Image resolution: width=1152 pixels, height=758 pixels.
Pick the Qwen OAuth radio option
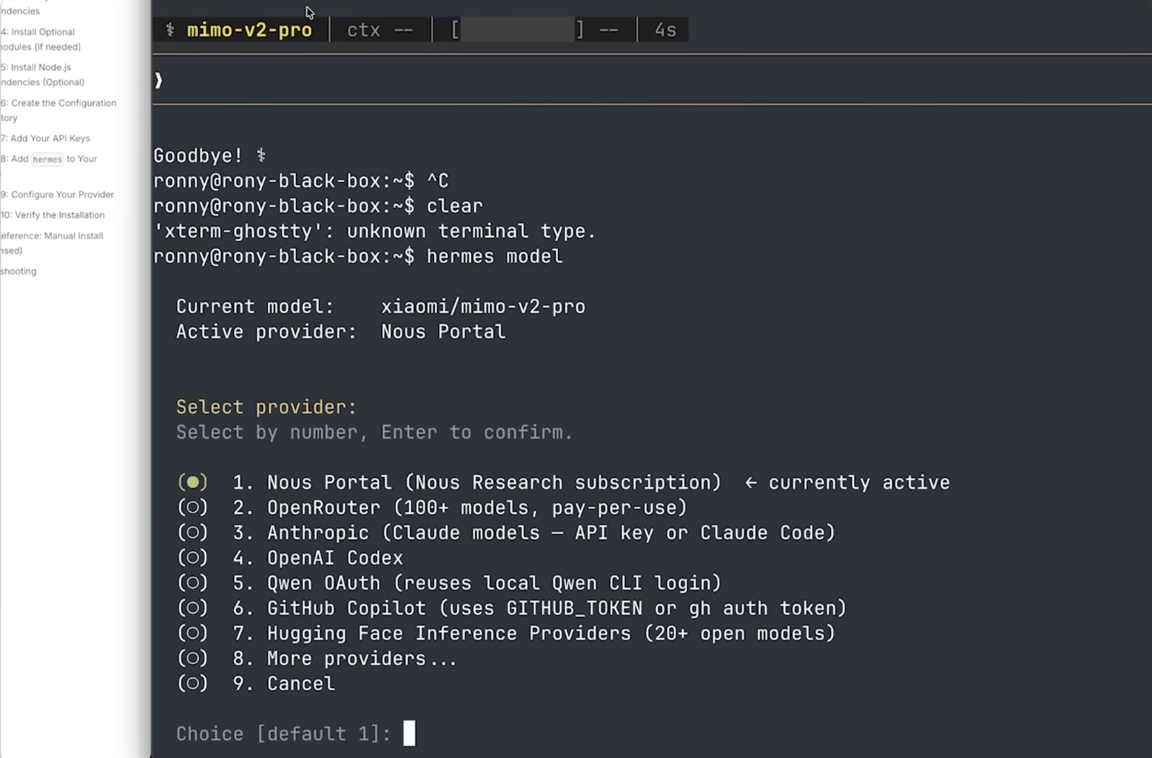point(192,583)
